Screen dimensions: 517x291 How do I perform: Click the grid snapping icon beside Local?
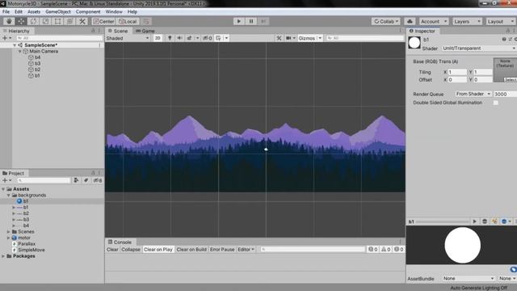click(146, 22)
